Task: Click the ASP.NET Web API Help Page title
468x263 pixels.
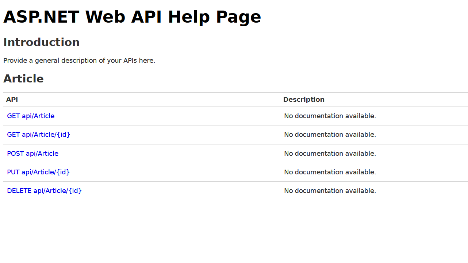Action: click(x=132, y=17)
